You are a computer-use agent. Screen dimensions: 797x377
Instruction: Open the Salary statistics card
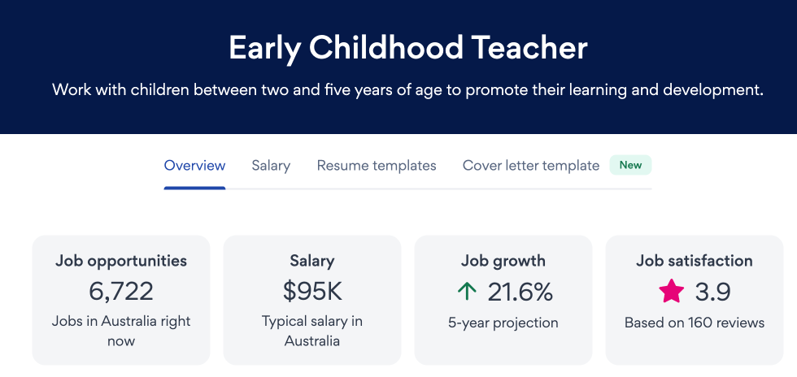pyautogui.click(x=312, y=300)
